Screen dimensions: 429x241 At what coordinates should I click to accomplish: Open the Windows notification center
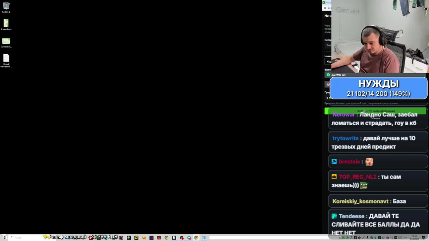pos(424,238)
